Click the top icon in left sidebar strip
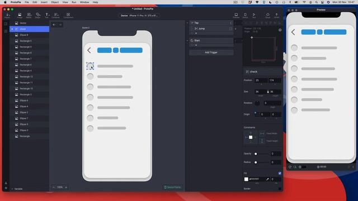 6,23
